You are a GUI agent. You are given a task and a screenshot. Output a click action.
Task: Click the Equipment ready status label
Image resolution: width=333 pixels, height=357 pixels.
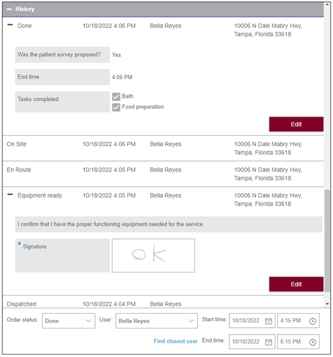[x=40, y=196]
